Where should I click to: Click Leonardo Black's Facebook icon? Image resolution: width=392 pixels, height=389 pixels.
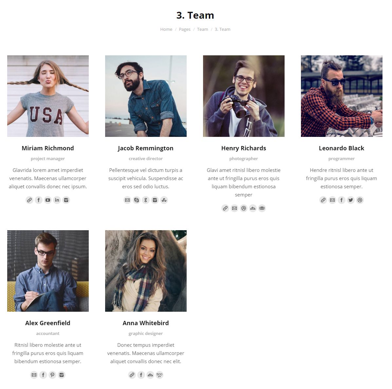pyautogui.click(x=342, y=200)
